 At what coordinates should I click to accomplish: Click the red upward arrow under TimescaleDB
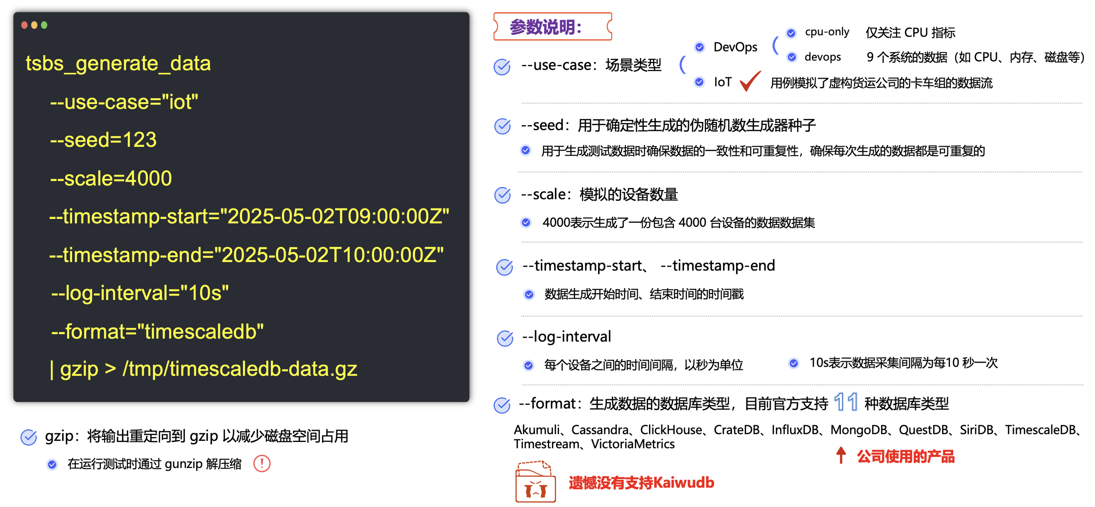(841, 455)
